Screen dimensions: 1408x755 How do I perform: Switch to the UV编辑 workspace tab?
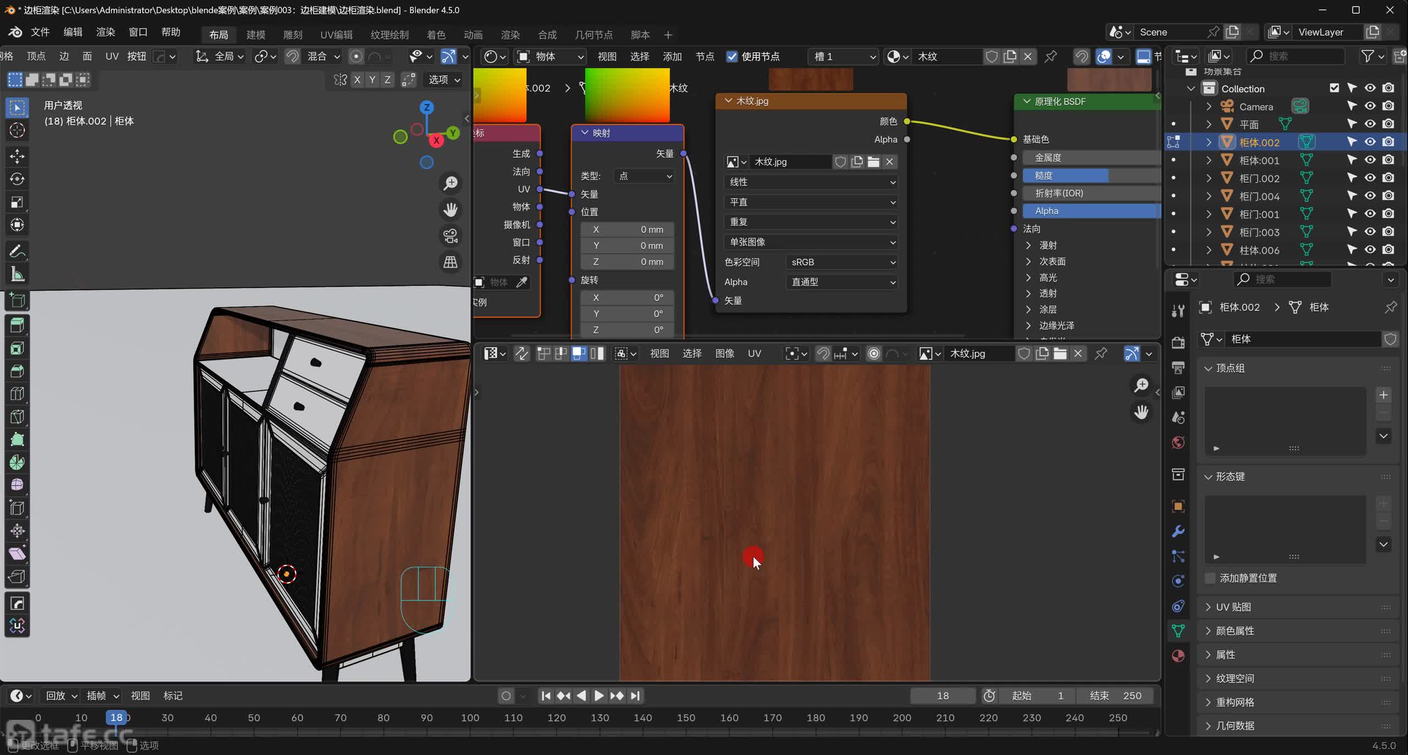coord(336,35)
